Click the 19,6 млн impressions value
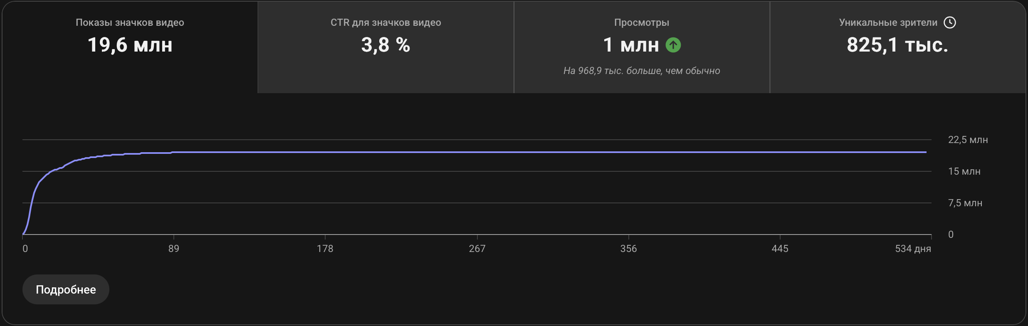Viewport: 1028px width, 326px height. point(130,45)
